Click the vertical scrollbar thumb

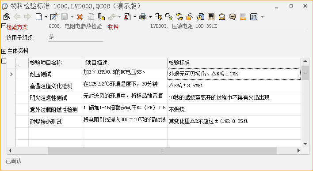pyautogui.click(x=305, y=73)
